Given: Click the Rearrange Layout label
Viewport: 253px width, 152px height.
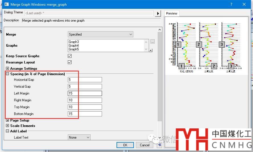Looking at the screenshot, I should 20,62.
